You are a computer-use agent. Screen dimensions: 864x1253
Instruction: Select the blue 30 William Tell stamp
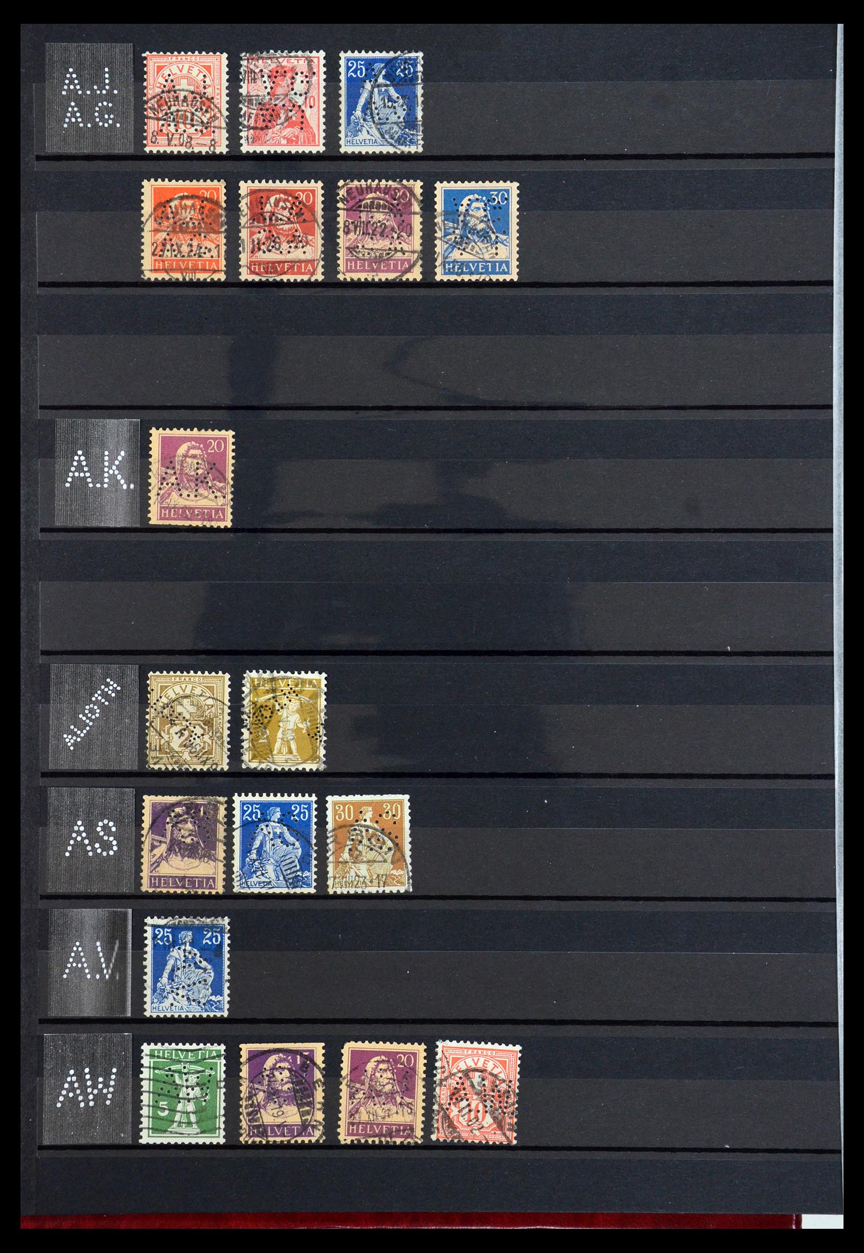[x=476, y=231]
